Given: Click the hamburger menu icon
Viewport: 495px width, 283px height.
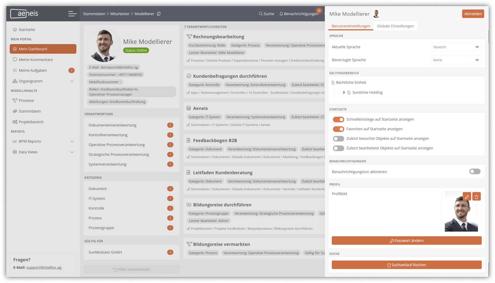Looking at the screenshot, I should click(x=72, y=14).
